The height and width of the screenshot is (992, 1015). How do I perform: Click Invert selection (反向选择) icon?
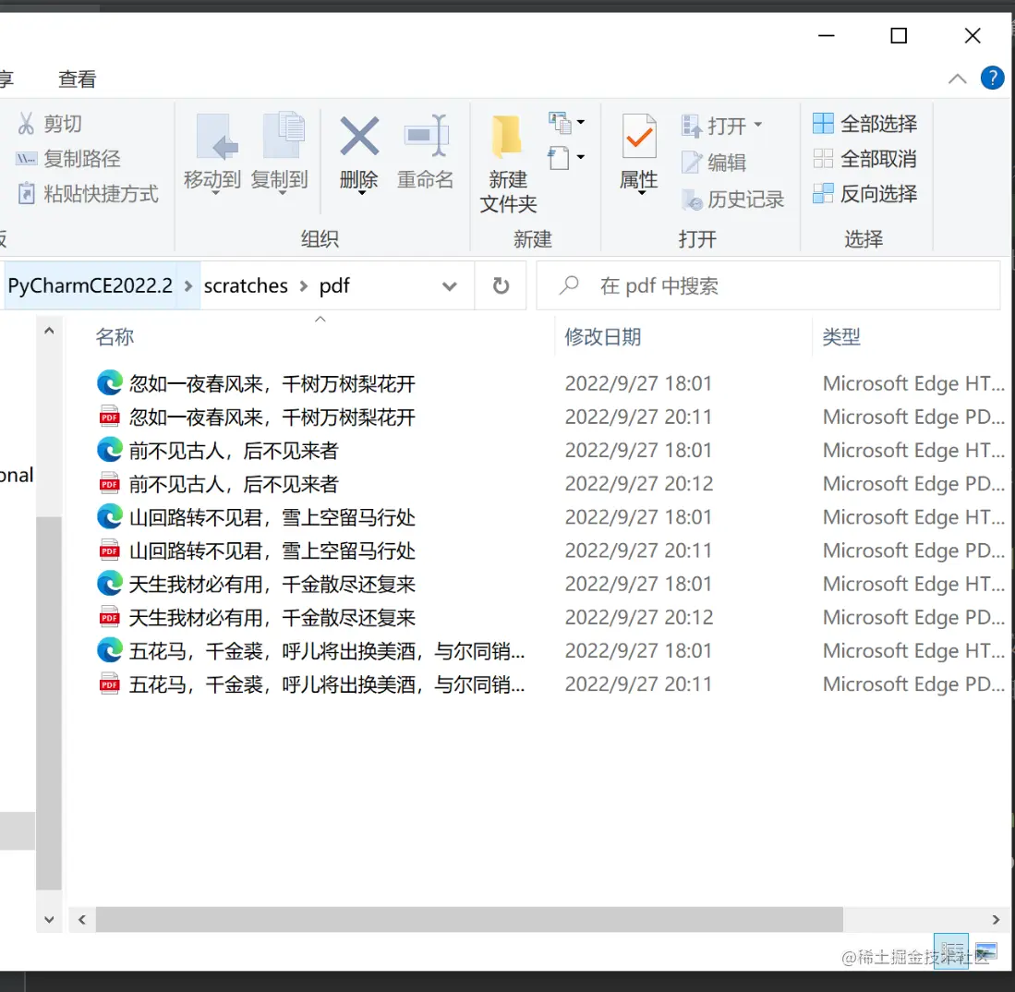823,193
